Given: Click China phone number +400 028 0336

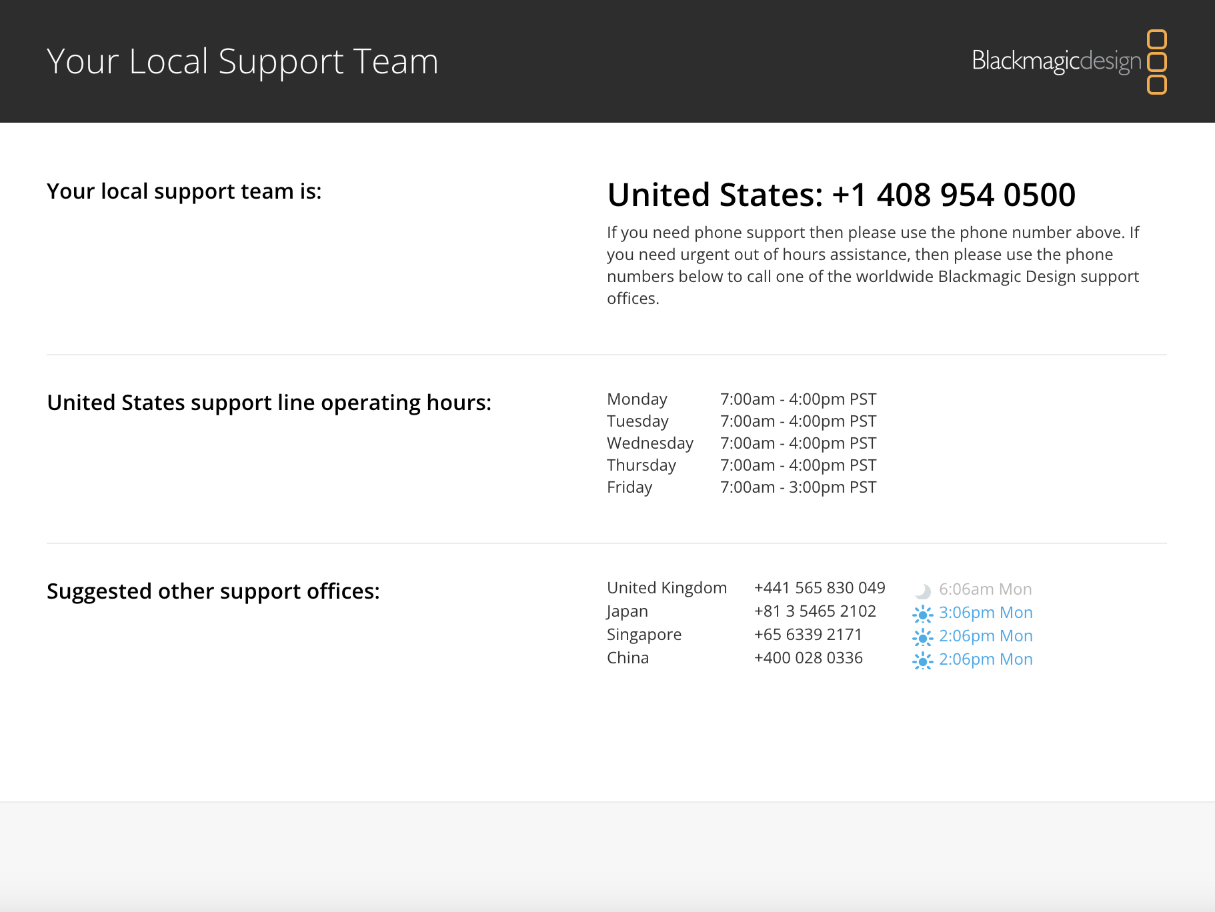Looking at the screenshot, I should [808, 658].
